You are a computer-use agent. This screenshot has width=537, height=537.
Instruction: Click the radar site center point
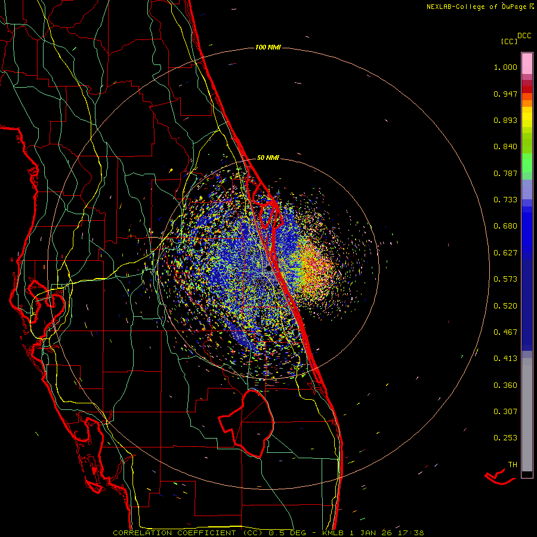[x=268, y=269]
